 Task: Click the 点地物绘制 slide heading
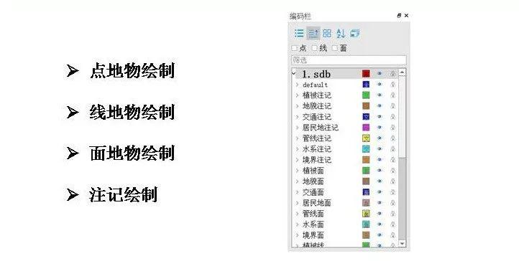132,70
